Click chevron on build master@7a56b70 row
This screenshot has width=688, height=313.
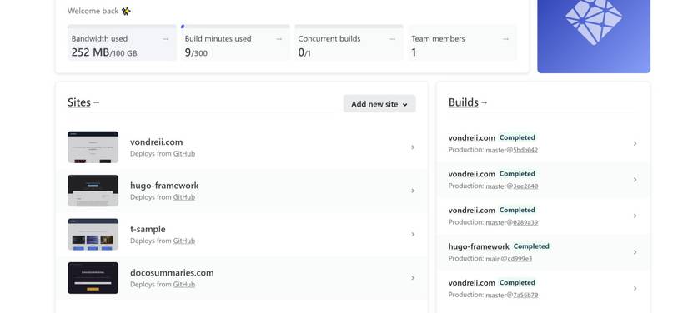point(635,289)
